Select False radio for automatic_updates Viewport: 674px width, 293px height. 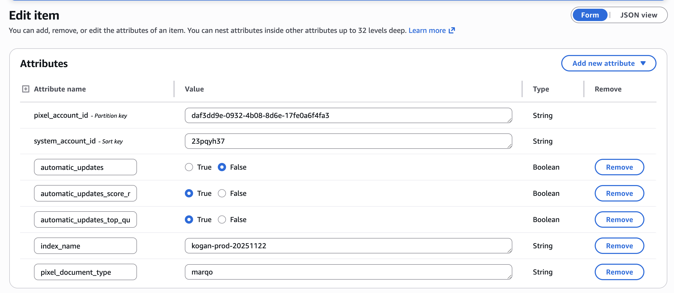222,167
